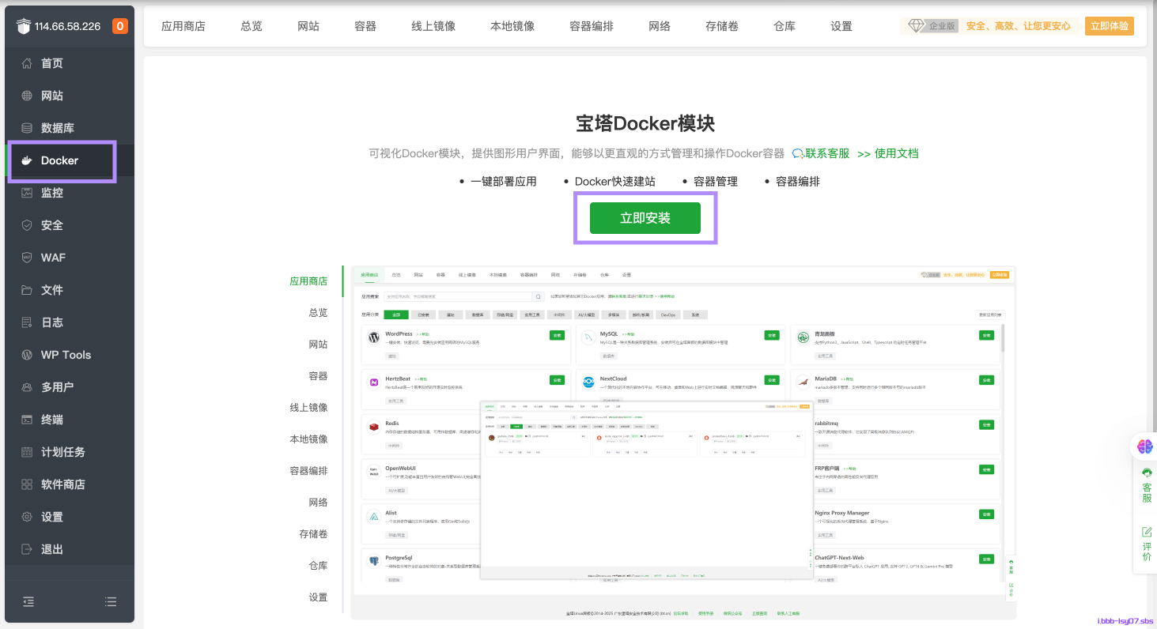The image size is (1157, 629).
Task: Collapse the sidebar with the fold-menu icon
Action: pyautogui.click(x=28, y=601)
